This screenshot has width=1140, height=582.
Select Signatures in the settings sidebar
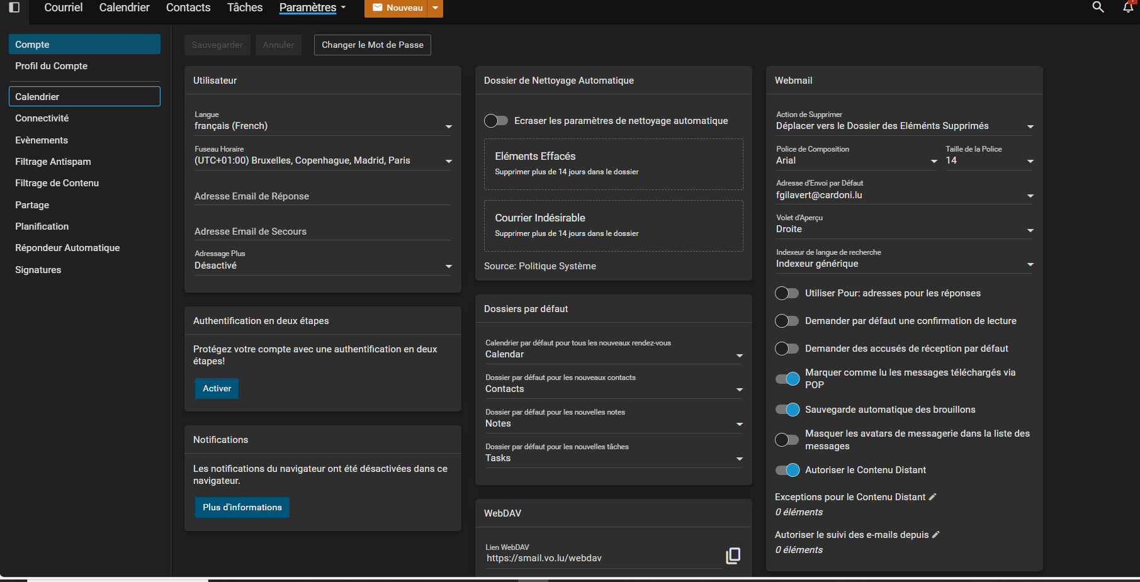38,270
